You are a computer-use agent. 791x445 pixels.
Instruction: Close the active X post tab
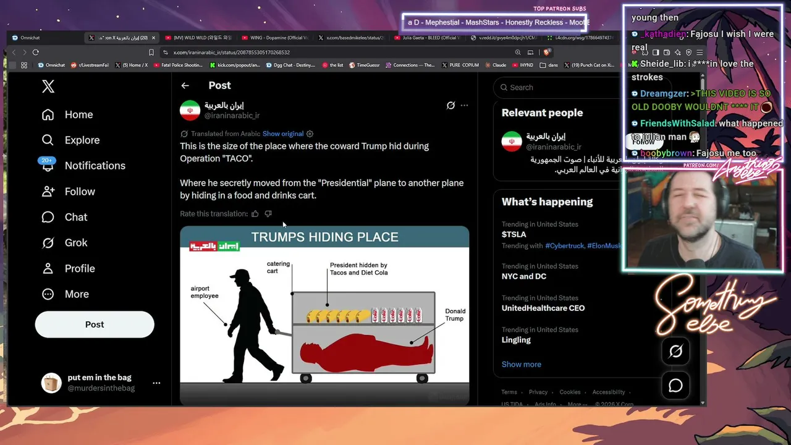(153, 38)
